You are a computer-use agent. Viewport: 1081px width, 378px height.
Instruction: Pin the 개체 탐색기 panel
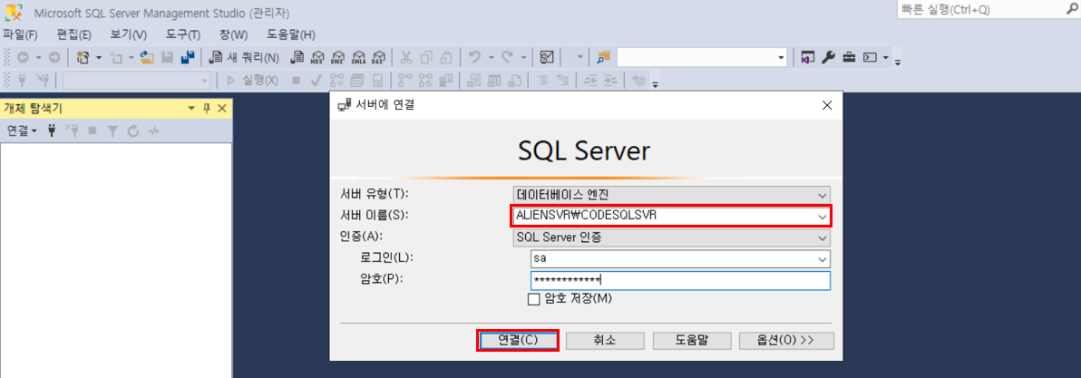coord(206,109)
